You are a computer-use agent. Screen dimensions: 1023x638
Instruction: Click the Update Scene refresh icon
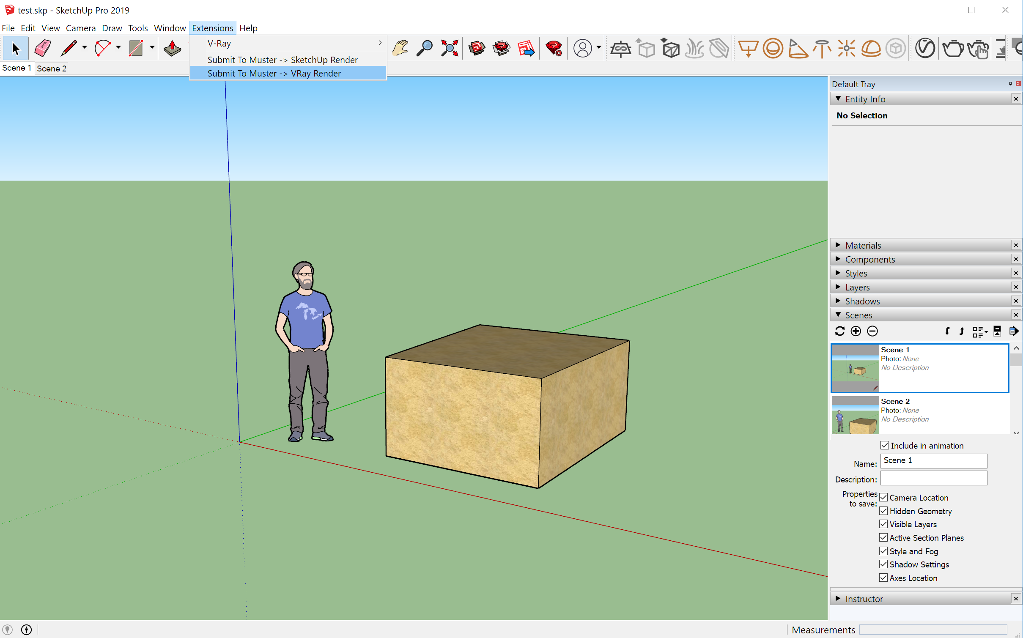tap(839, 331)
